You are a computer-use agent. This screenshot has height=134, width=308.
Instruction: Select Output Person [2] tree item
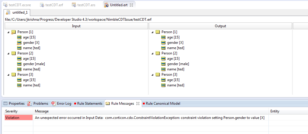click(x=170, y=53)
